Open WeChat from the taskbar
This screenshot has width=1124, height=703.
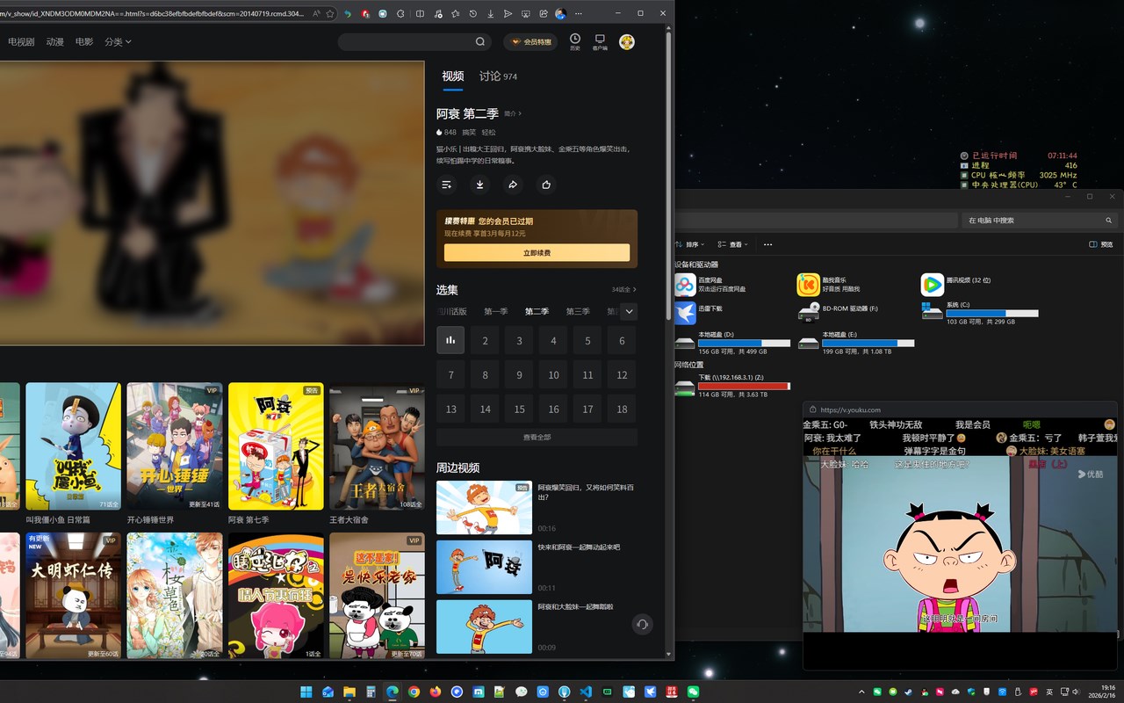coord(693,692)
